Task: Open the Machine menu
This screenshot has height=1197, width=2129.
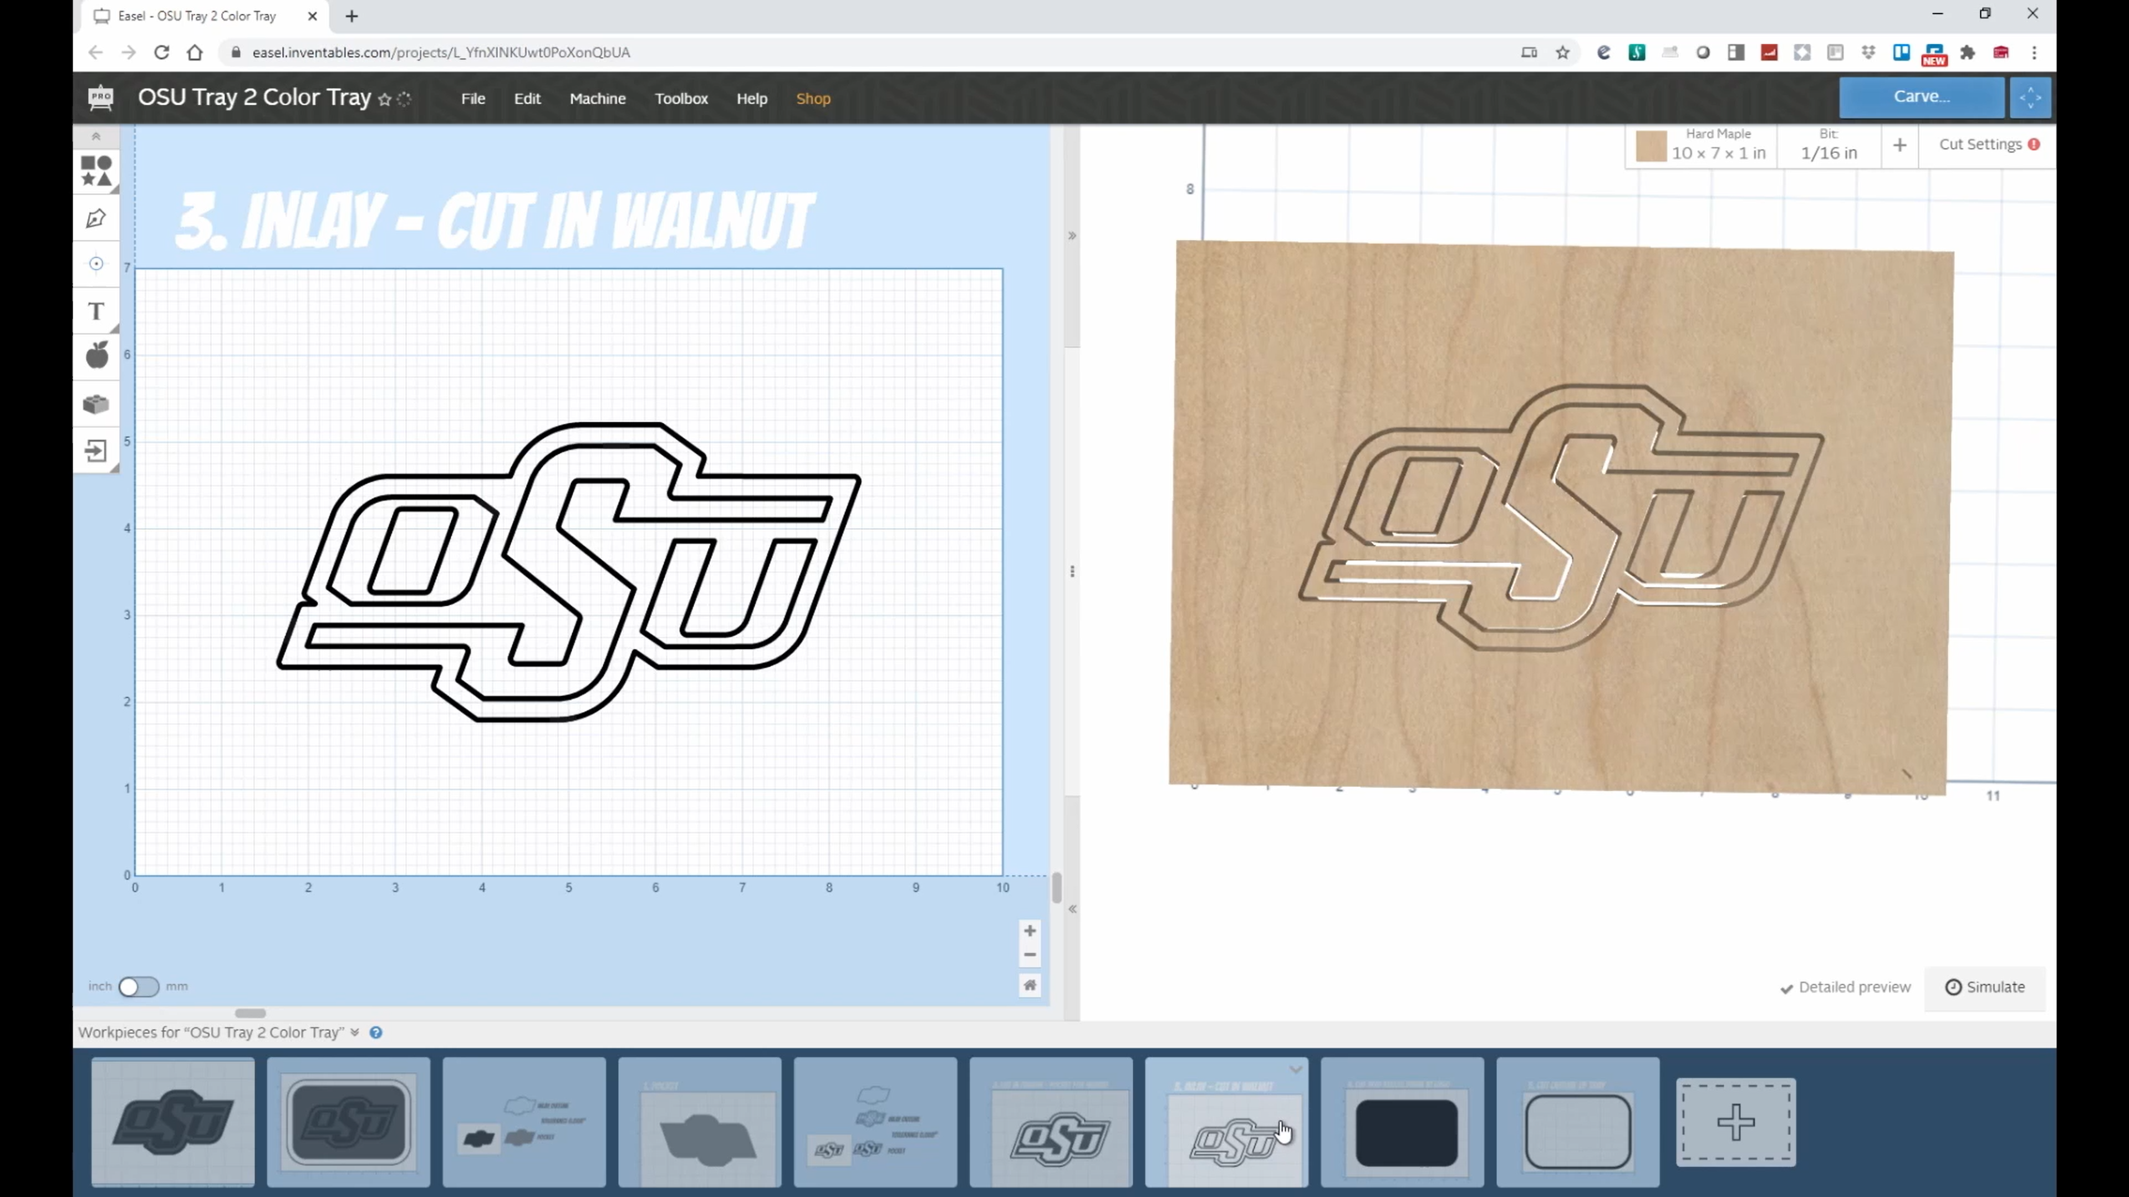Action: point(597,98)
